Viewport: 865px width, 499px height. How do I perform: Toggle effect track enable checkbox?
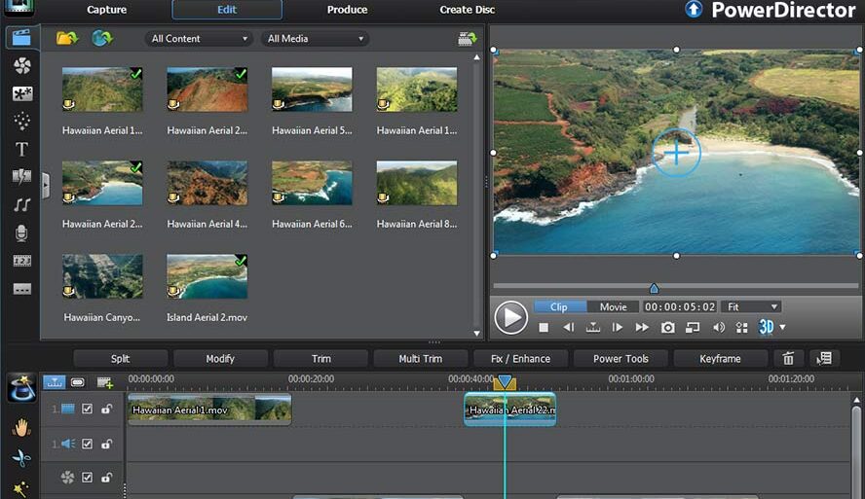(x=88, y=478)
